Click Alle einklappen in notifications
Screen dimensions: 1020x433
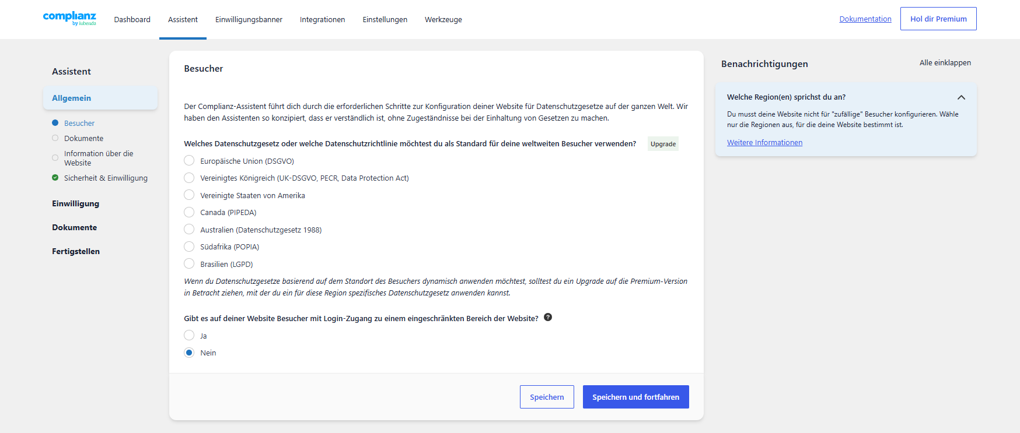(x=945, y=63)
